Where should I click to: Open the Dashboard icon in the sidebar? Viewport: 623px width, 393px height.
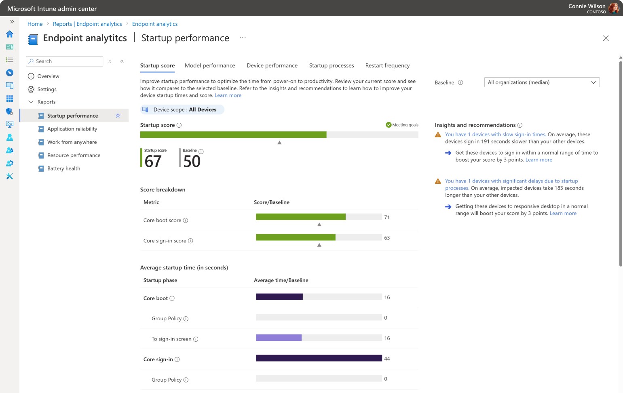click(10, 47)
